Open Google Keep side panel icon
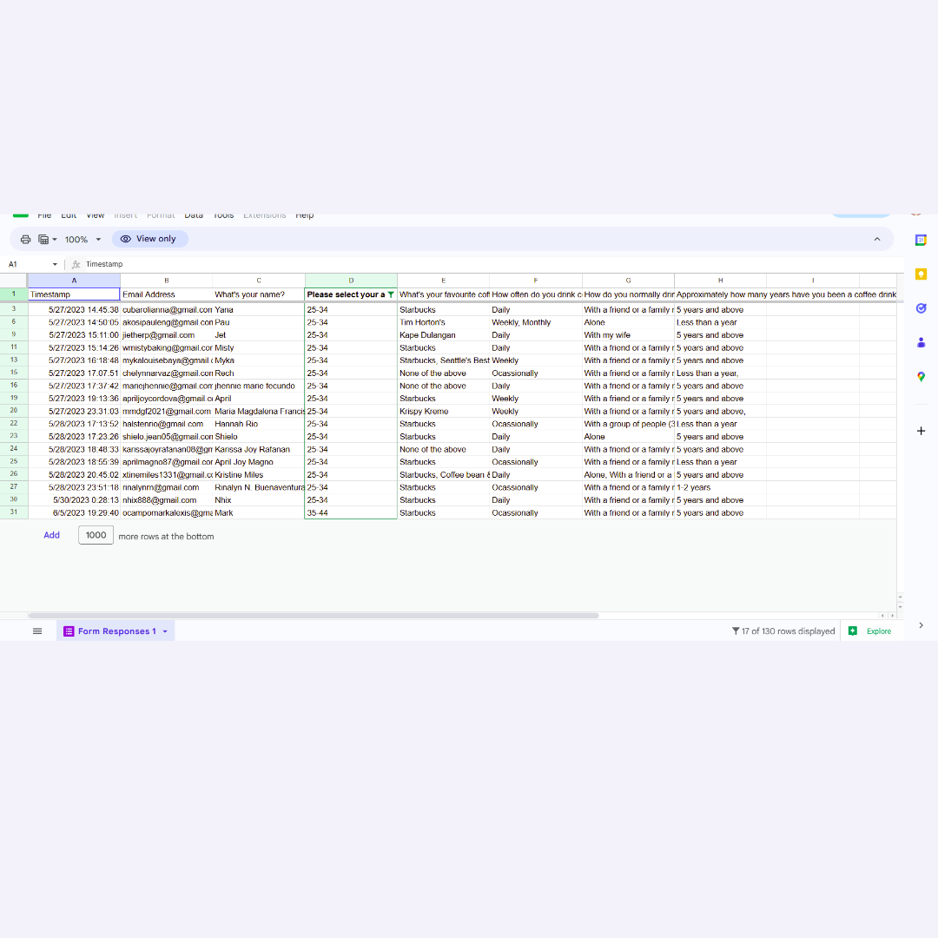Screen dimensions: 938x938 click(921, 274)
